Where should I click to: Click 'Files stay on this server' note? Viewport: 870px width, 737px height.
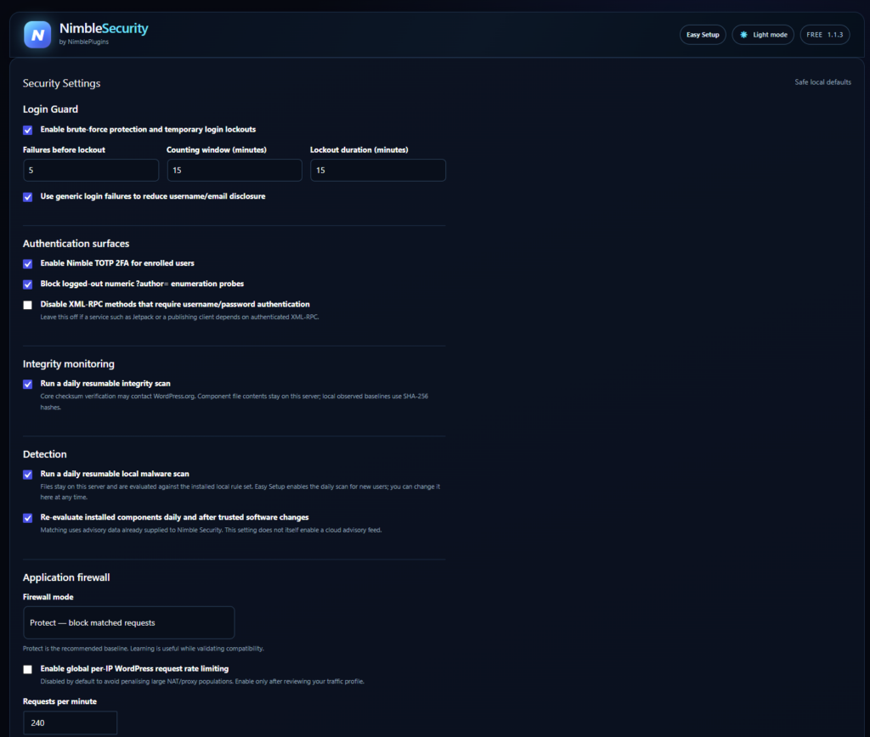[240, 492]
